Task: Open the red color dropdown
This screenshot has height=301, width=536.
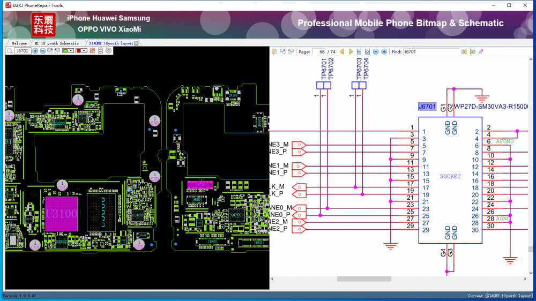Action: click(x=85, y=51)
